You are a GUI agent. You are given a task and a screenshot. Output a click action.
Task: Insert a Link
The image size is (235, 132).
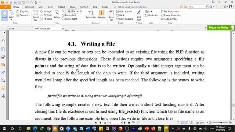[149, 11]
